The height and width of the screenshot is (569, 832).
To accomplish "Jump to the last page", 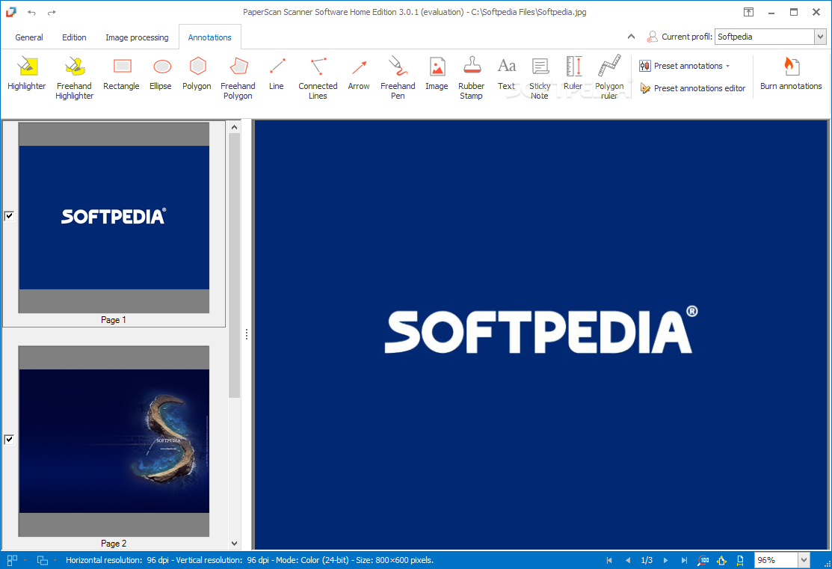I will (685, 560).
